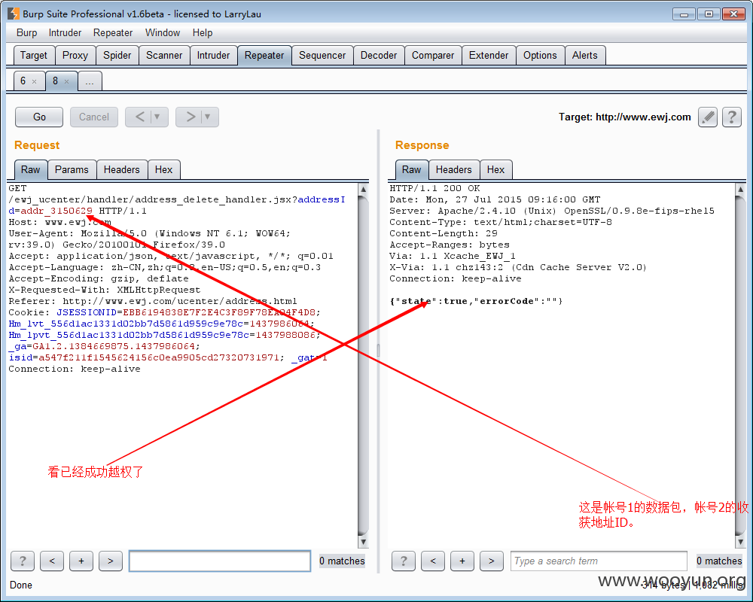Focus the response 'Type a search term' field
Image resolution: width=753 pixels, height=602 pixels.
coord(599,561)
